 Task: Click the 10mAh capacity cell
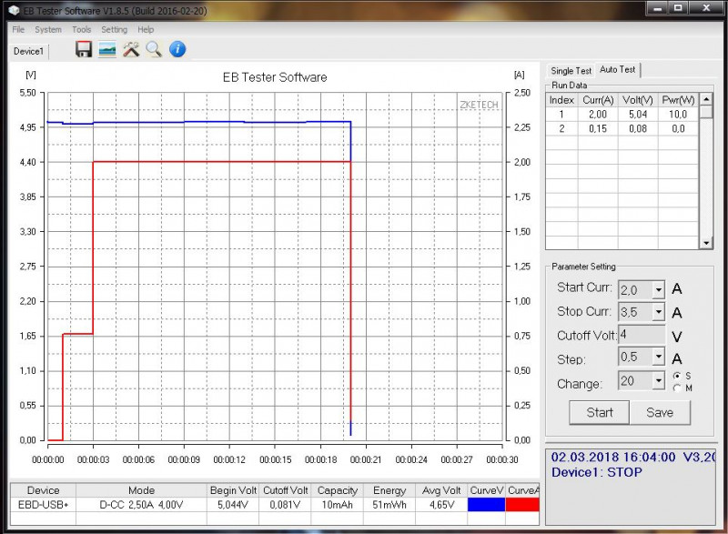tap(337, 504)
